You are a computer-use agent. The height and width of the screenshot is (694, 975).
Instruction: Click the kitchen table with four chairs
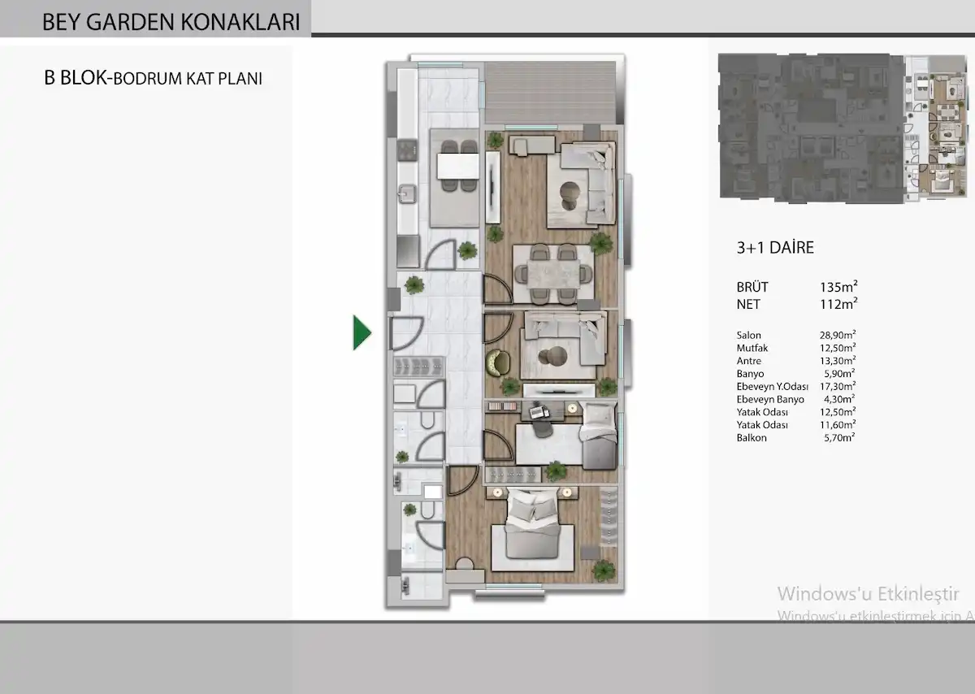(457, 167)
